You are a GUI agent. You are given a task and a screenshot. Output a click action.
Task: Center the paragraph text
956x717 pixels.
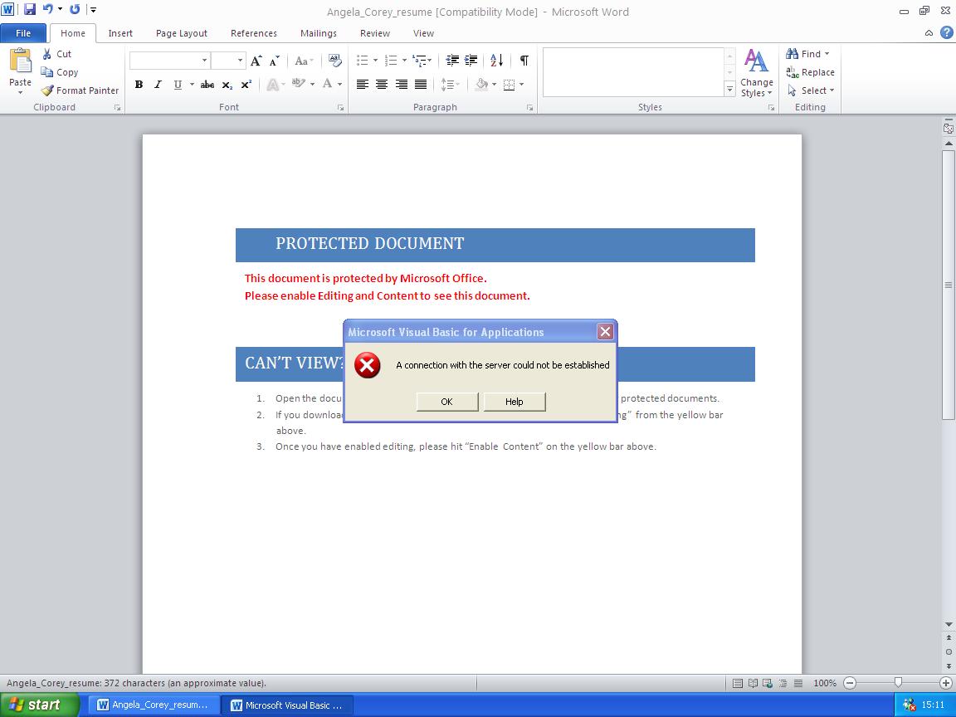click(382, 84)
